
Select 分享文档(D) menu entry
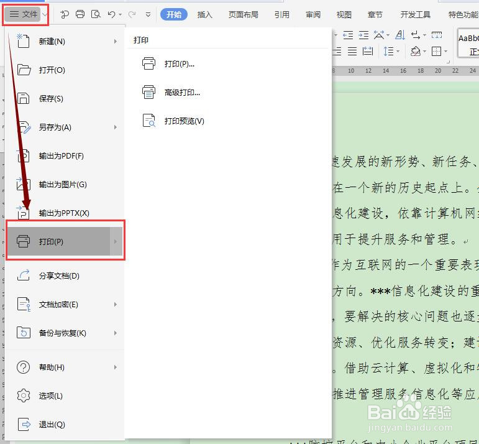[x=65, y=276]
